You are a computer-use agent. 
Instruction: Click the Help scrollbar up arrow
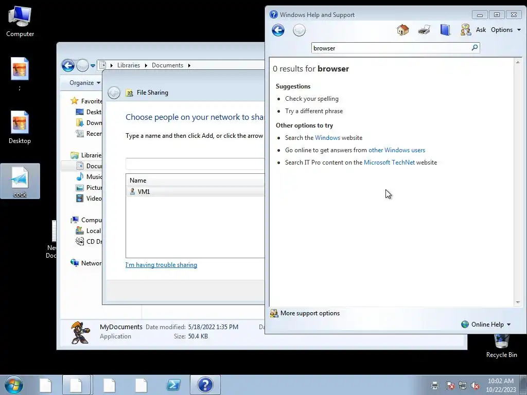point(518,62)
